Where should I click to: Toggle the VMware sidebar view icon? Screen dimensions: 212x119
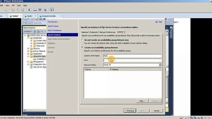(x=30, y=10)
